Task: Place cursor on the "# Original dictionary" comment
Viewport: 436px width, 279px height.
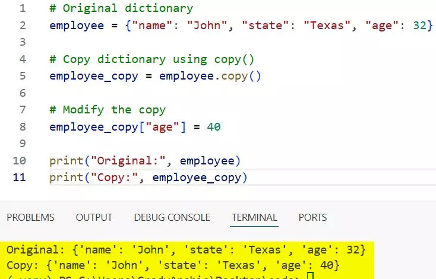Action: 121,8
